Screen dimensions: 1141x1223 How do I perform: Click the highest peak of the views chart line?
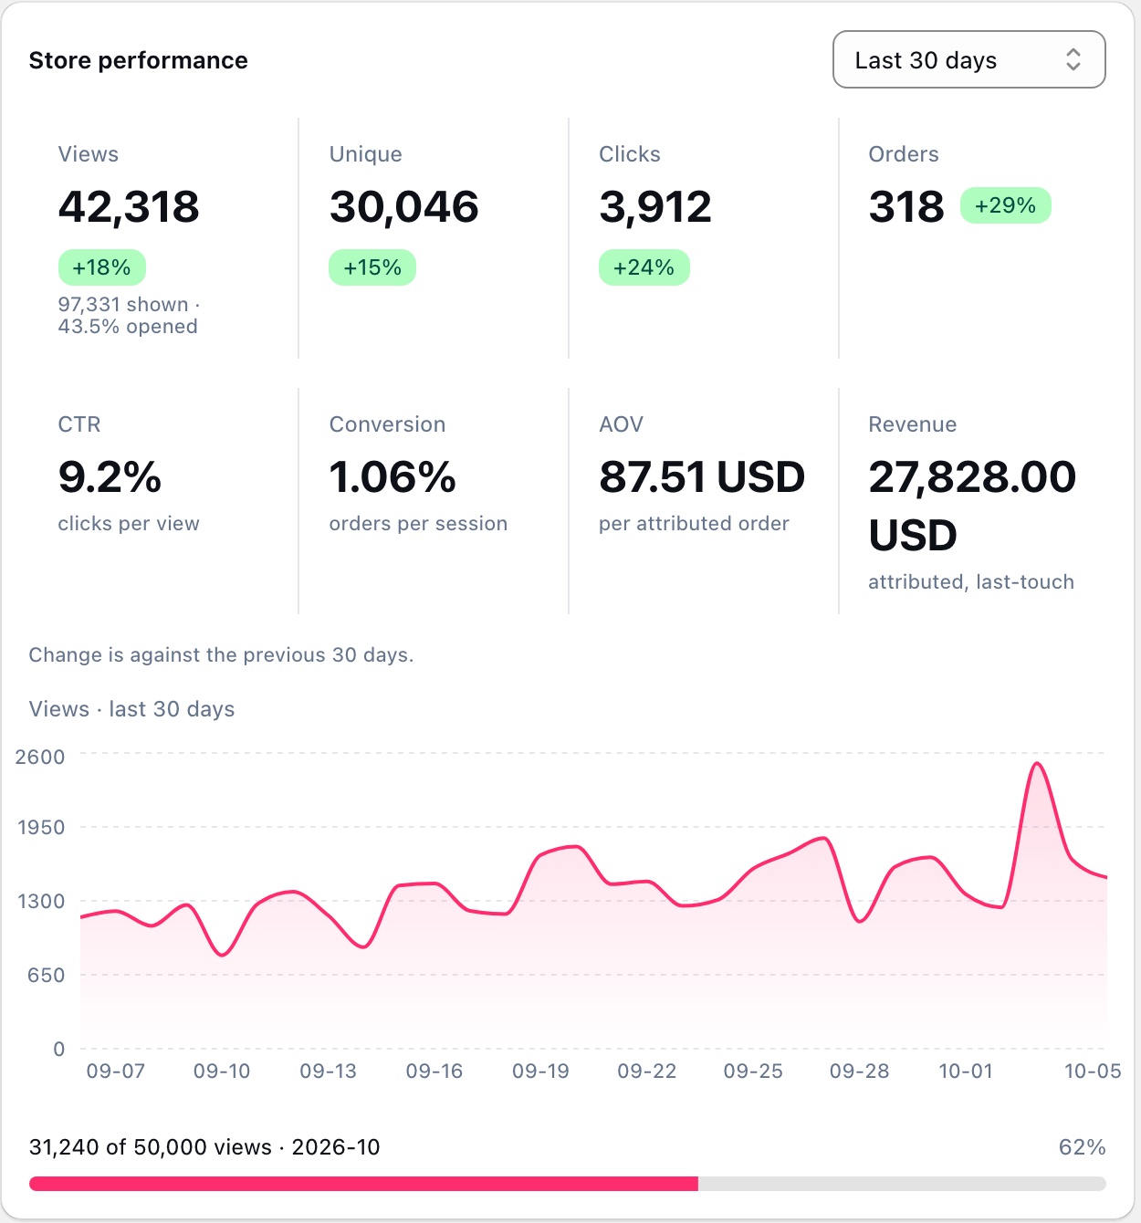coord(1038,764)
